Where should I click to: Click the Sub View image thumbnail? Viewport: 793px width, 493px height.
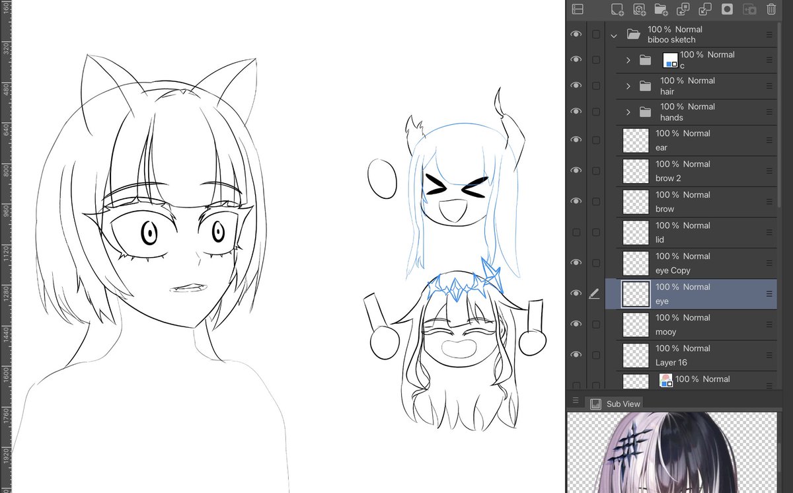674,453
